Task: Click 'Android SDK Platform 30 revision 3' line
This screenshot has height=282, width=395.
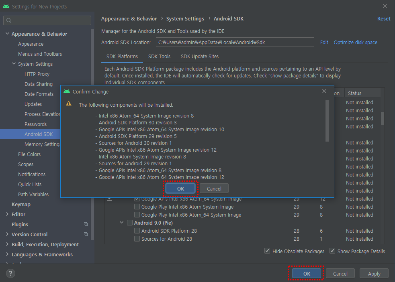Action: click(x=137, y=122)
